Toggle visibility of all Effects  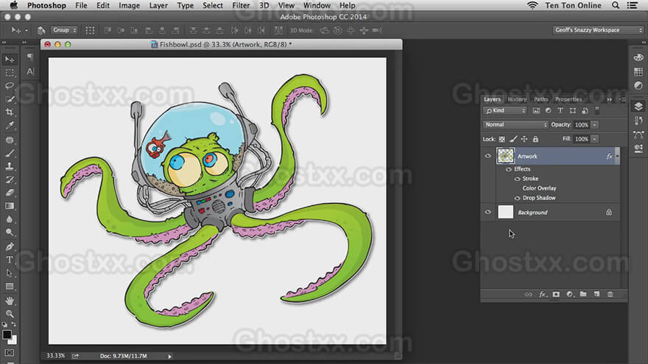(x=509, y=169)
